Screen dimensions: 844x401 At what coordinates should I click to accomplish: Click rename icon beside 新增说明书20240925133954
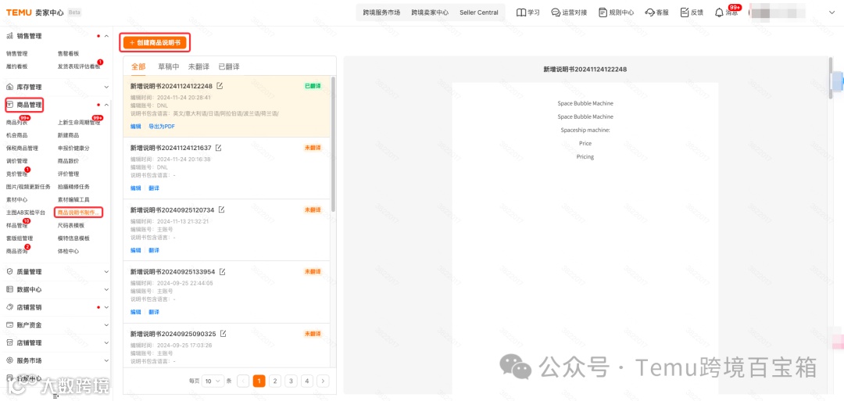coord(222,272)
